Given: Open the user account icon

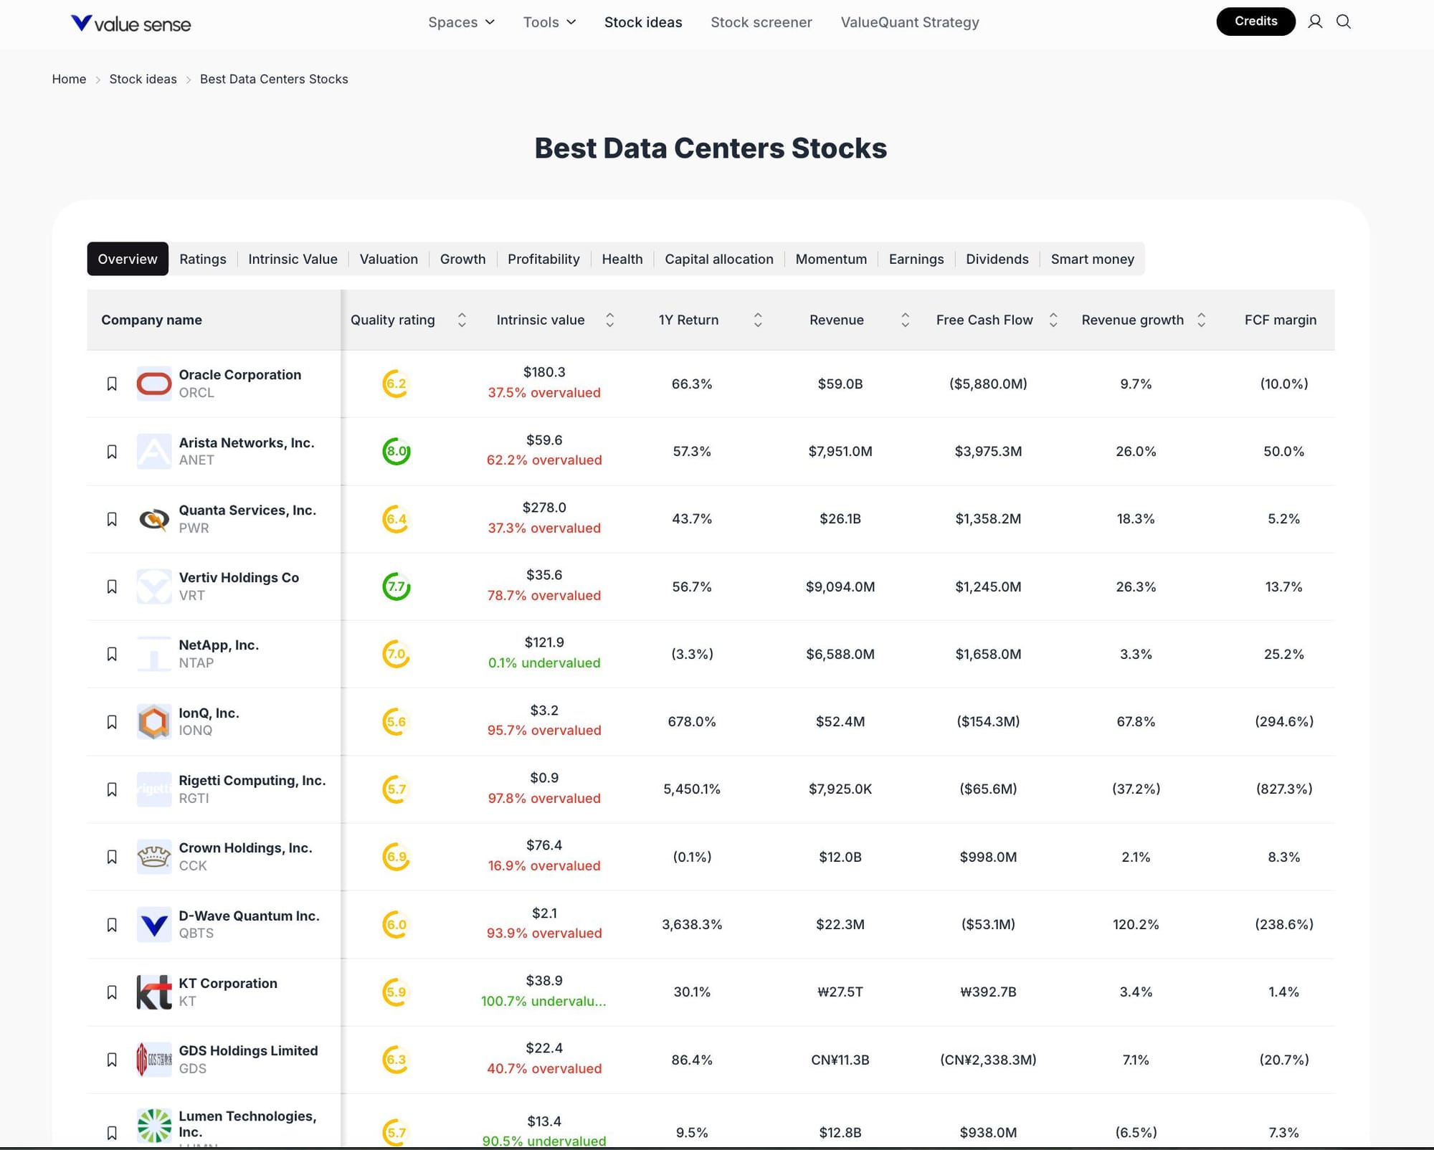Looking at the screenshot, I should (x=1314, y=22).
